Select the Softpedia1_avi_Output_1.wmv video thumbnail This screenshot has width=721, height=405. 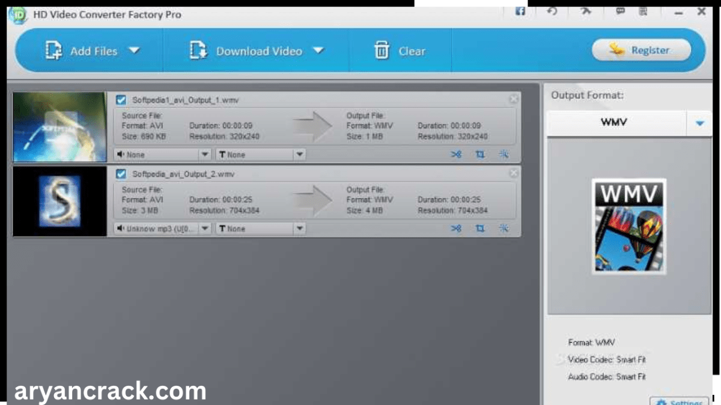(x=59, y=127)
